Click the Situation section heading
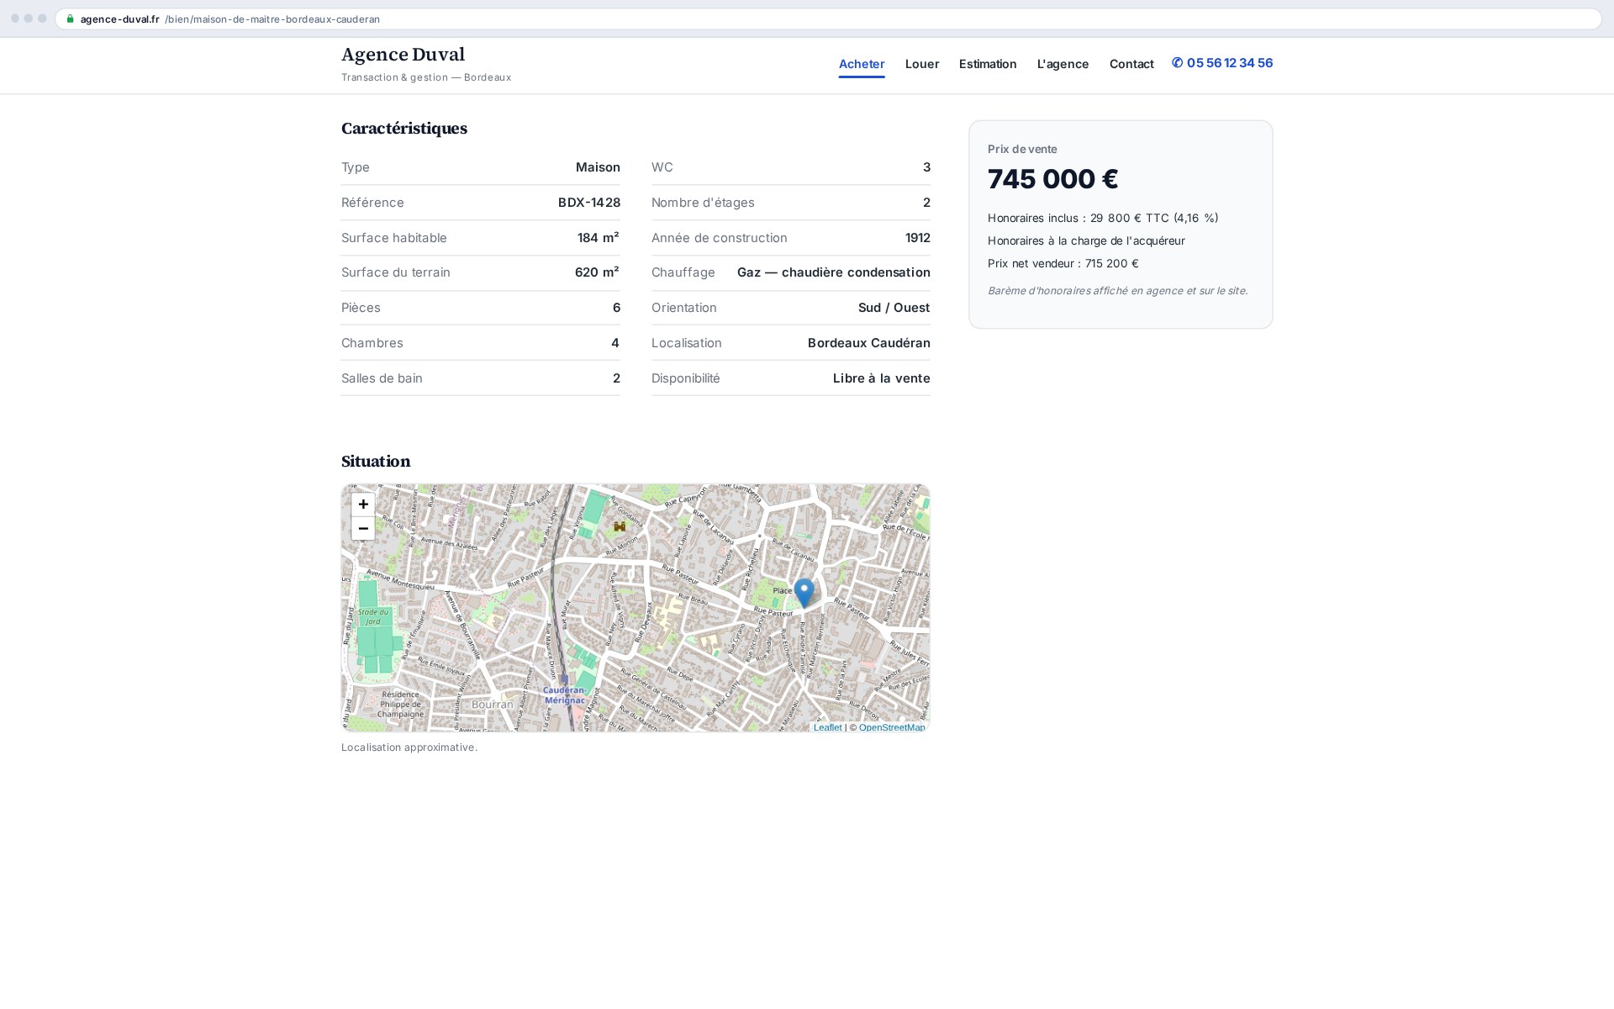This screenshot has width=1614, height=1009. tap(376, 461)
